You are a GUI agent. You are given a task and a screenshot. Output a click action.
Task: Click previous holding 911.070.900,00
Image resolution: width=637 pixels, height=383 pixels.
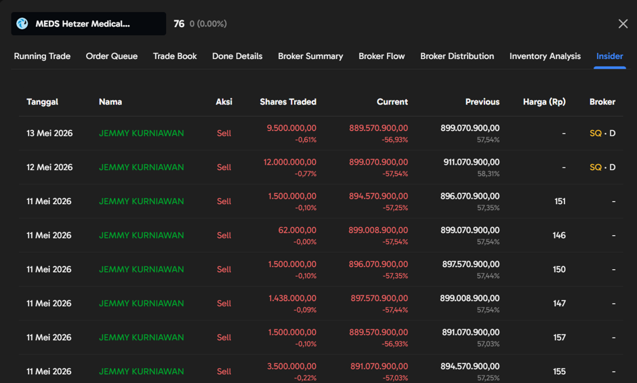471,162
